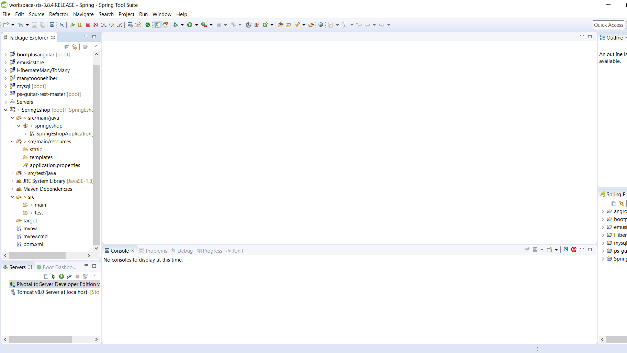
Task: Switch to the JUnit tab
Action: coord(235,251)
